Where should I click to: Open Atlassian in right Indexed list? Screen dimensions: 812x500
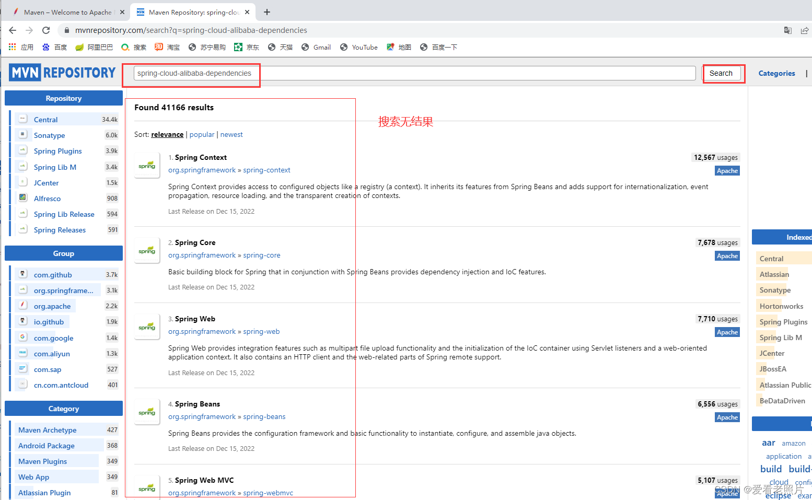[x=774, y=274]
